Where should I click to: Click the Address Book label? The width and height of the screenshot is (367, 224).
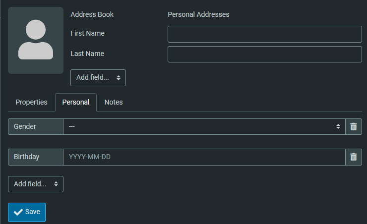(92, 14)
